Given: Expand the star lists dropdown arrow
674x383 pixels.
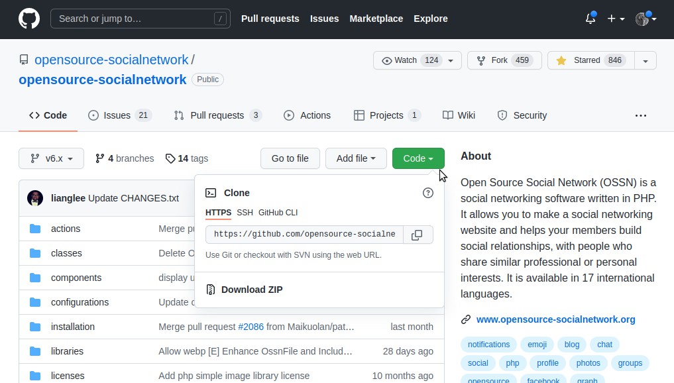Looking at the screenshot, I should click(645, 60).
